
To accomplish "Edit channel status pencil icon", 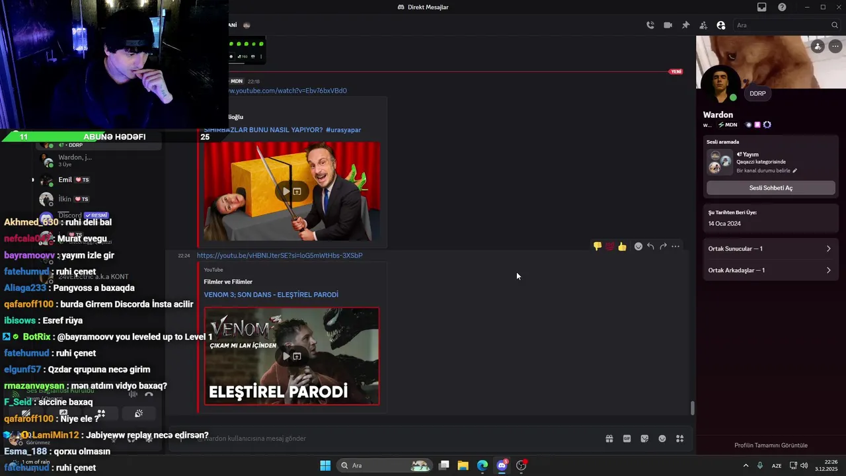I will tap(795, 171).
